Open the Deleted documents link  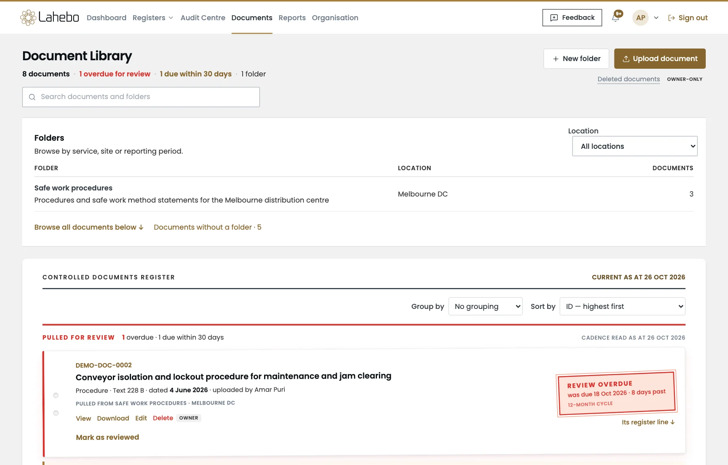629,79
